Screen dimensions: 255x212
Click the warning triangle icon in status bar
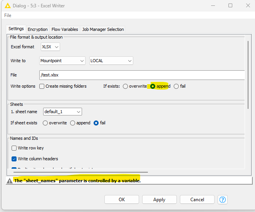point(10,181)
